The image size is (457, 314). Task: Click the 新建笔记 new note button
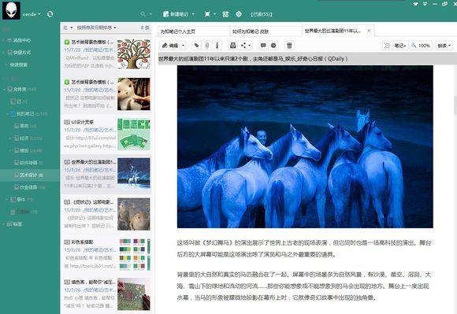176,14
